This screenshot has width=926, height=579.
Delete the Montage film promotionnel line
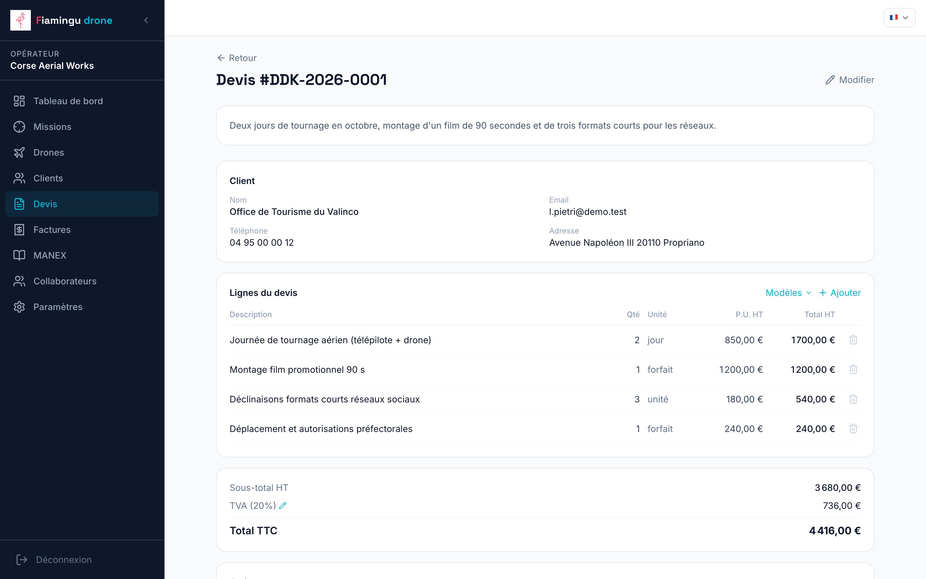tap(853, 370)
